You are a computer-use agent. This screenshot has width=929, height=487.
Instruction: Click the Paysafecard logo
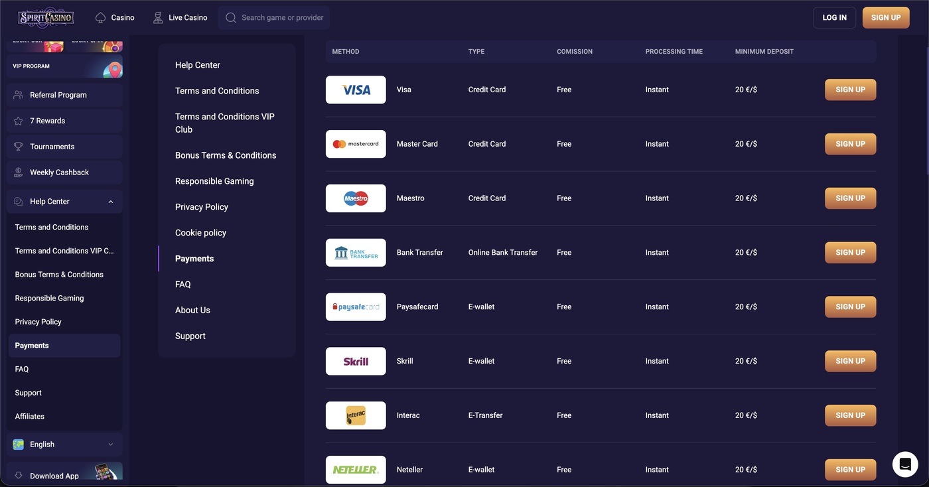[x=356, y=307]
